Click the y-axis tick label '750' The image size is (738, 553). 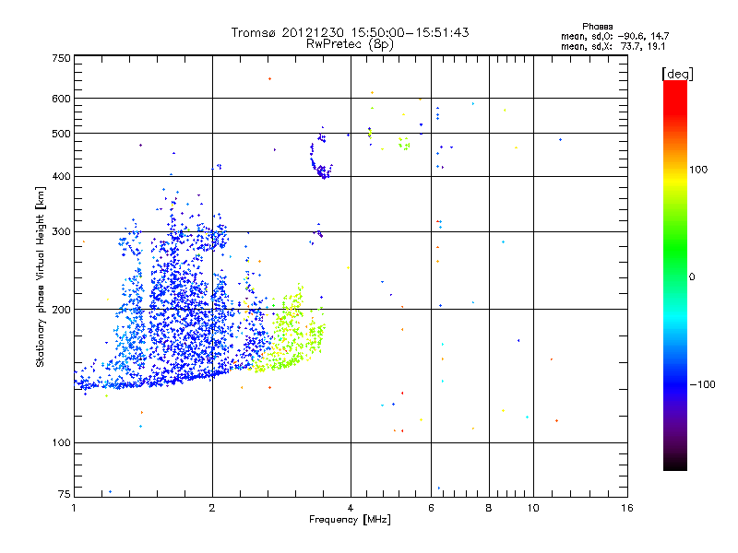coord(61,58)
